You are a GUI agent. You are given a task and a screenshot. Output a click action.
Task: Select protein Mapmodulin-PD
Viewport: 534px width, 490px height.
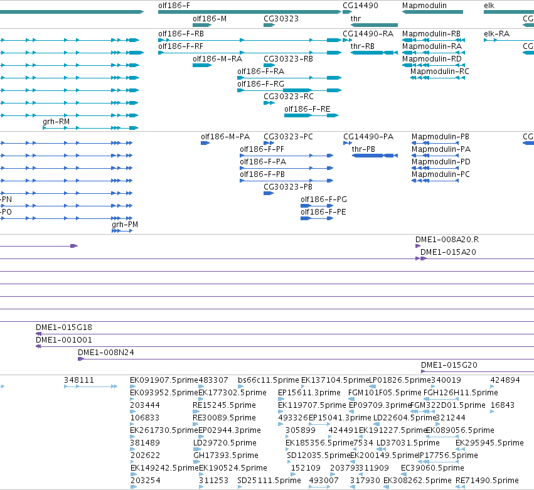point(435,168)
